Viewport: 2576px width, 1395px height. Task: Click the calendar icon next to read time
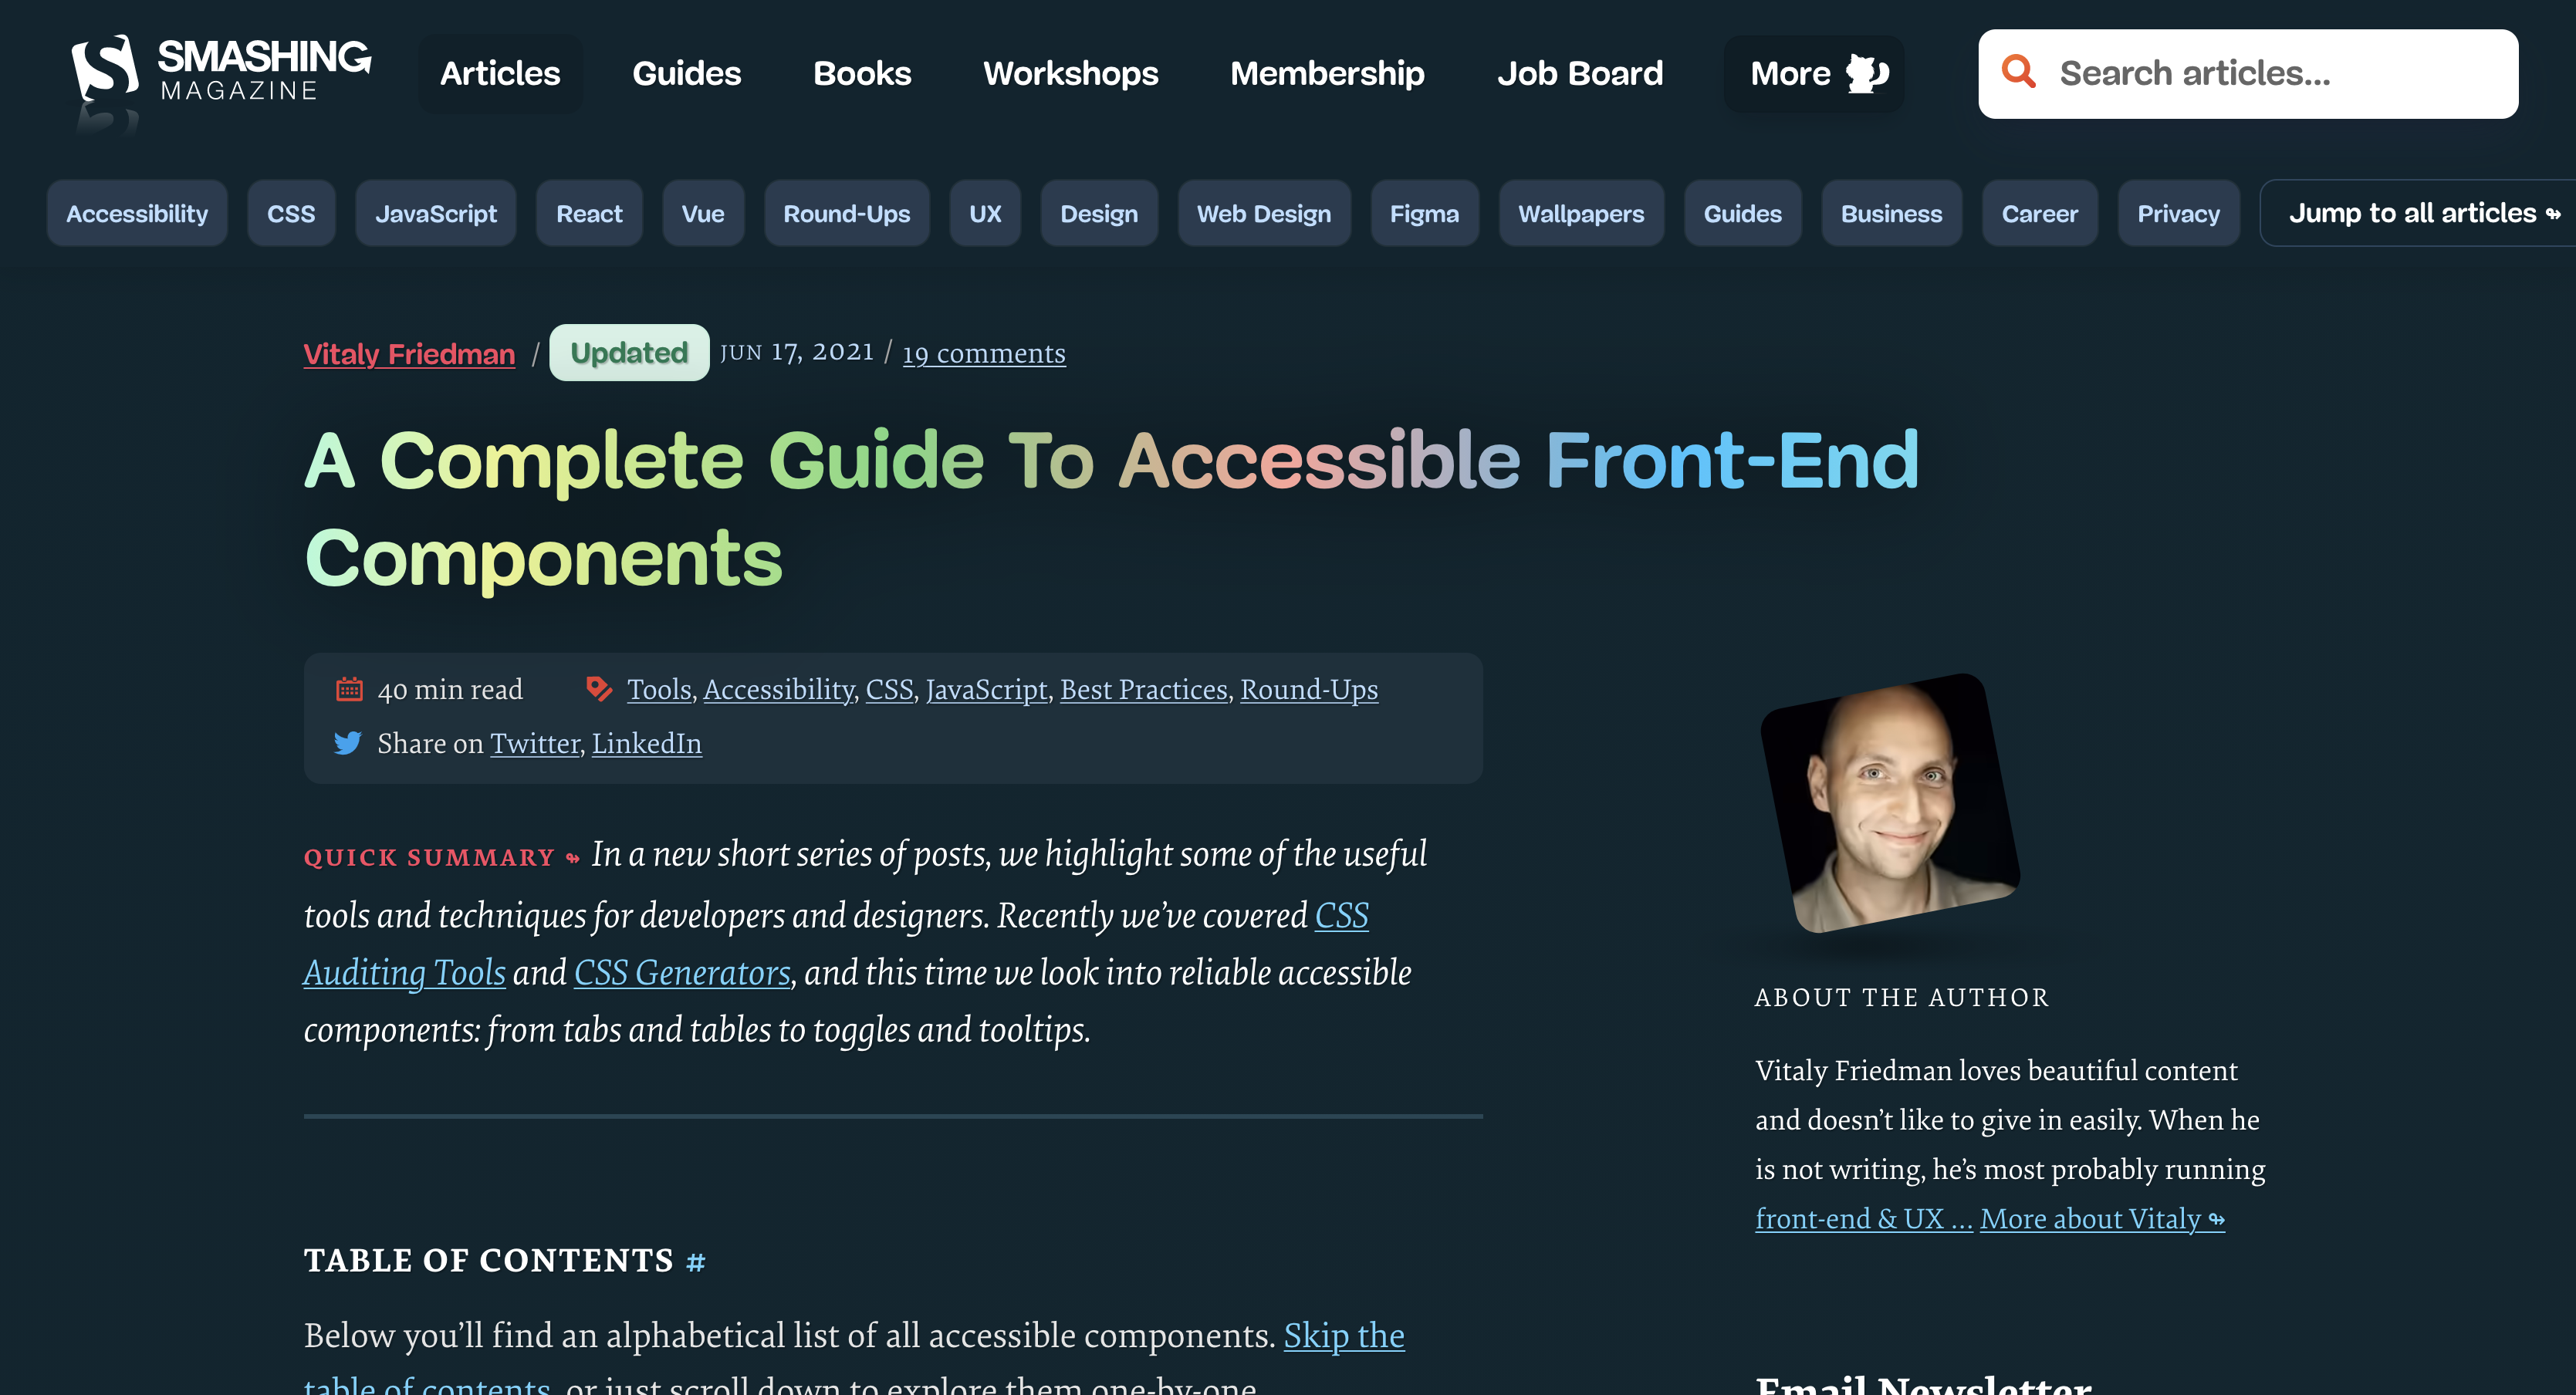click(x=349, y=689)
